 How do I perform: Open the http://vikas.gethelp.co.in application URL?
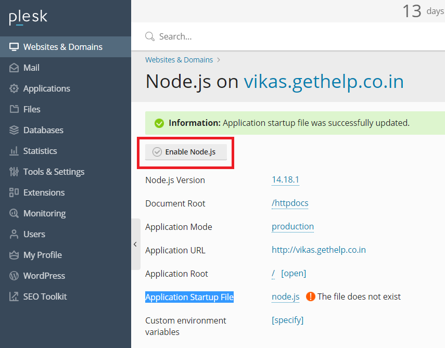(319, 250)
